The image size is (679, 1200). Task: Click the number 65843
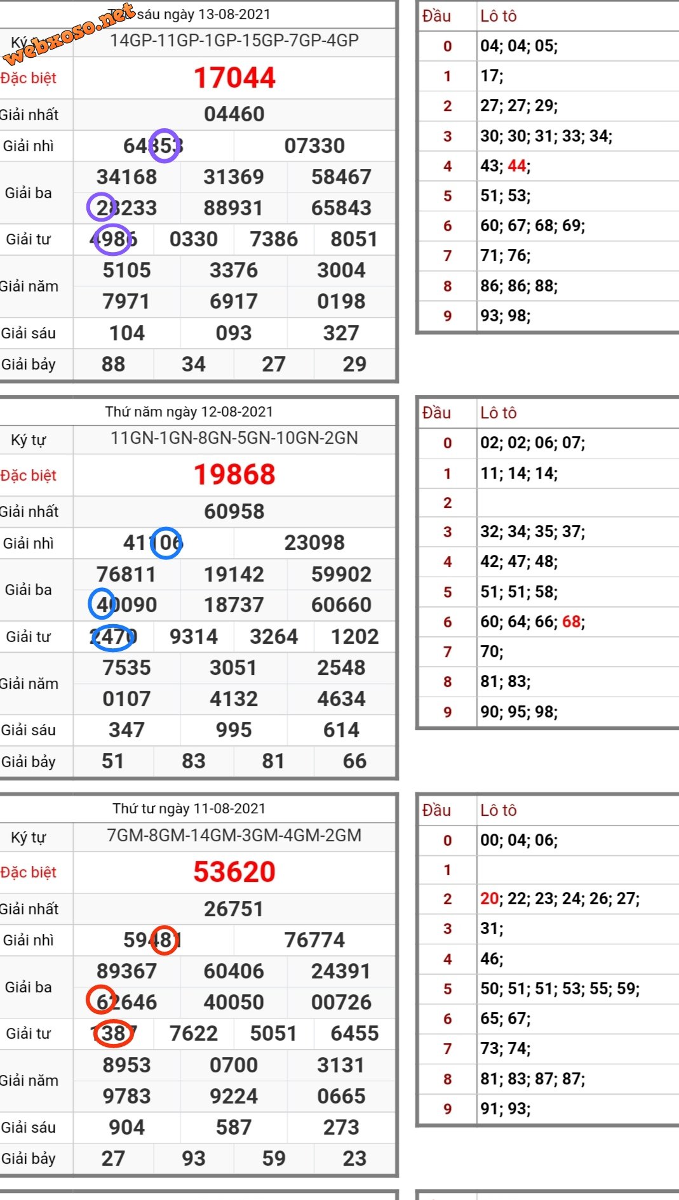(x=341, y=208)
